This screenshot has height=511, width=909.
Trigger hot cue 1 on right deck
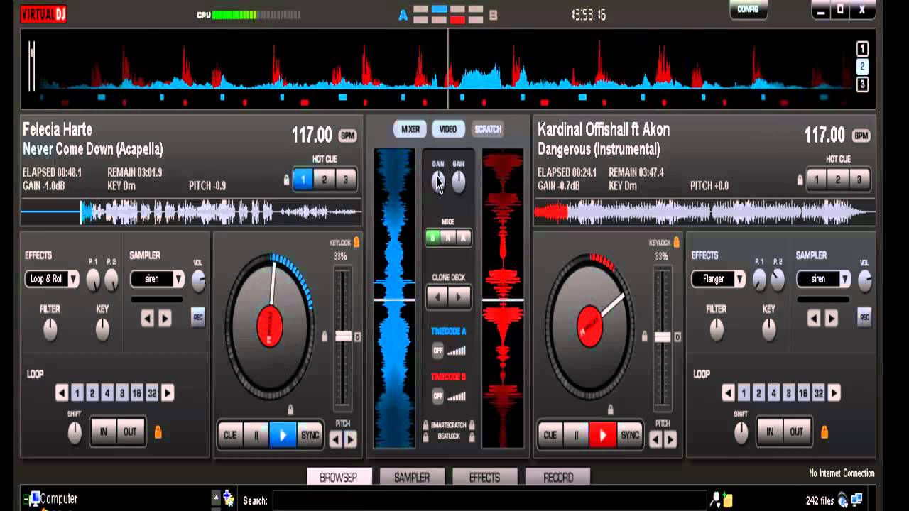(x=816, y=180)
